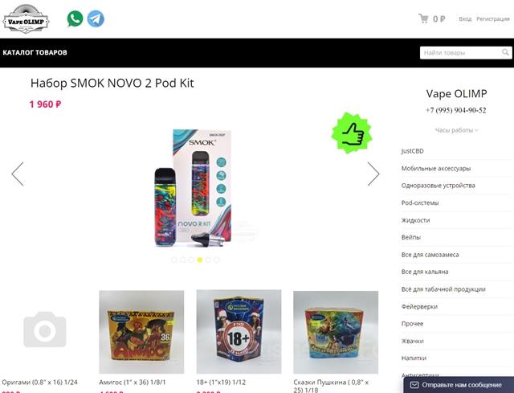This screenshot has height=393, width=514.
Task: Open the Отправьте нам сообщение chat button
Action: pos(459,385)
